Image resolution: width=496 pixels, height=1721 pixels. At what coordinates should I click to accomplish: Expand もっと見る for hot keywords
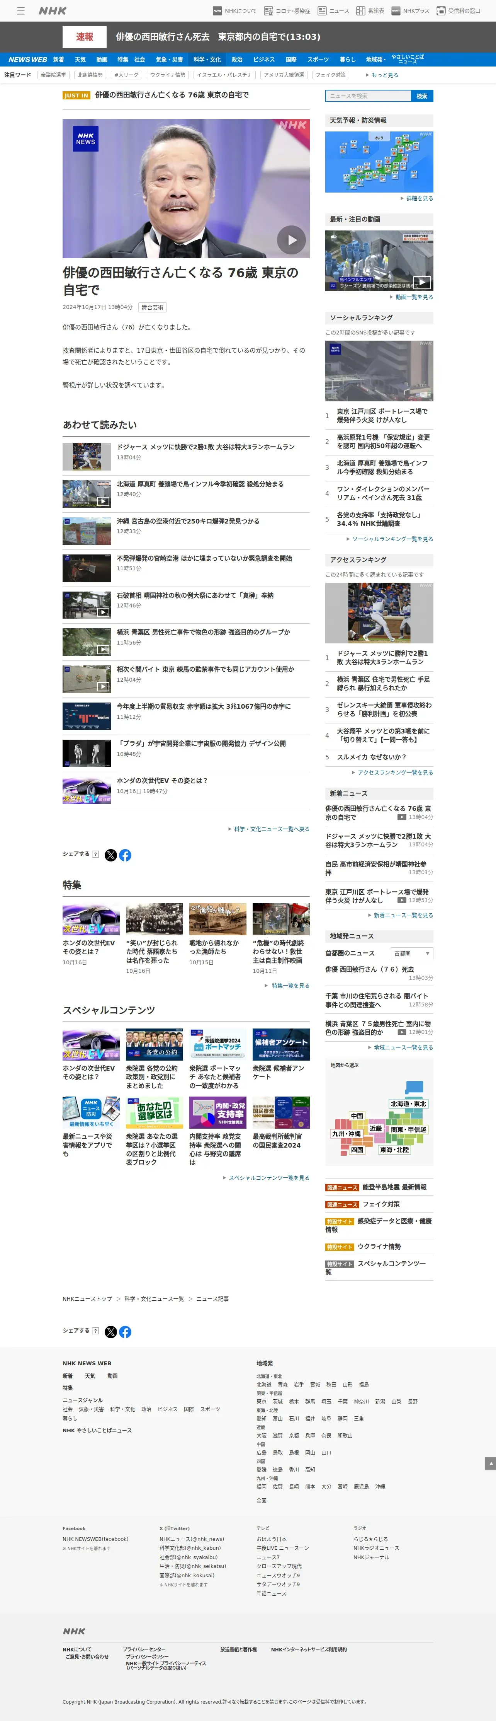click(382, 75)
